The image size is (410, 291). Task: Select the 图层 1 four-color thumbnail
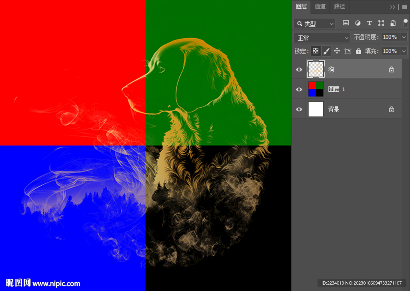pos(316,89)
